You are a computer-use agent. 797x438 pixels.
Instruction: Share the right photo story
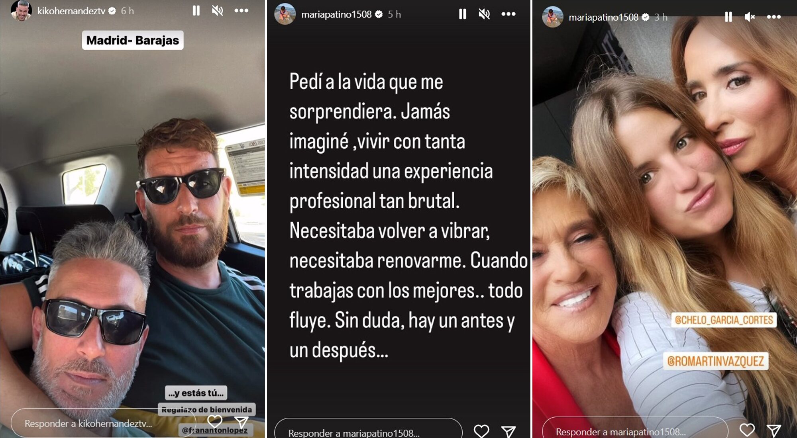[x=774, y=431]
